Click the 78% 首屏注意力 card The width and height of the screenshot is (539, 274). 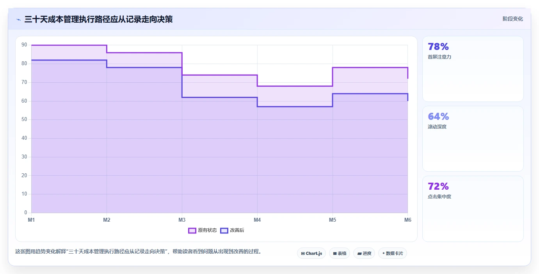coord(473,69)
